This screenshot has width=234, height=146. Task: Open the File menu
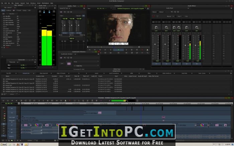point(2,3)
